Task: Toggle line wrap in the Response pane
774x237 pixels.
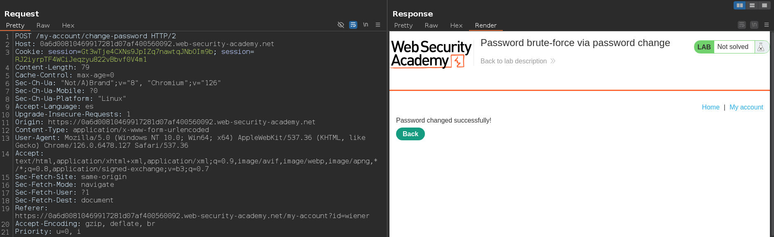Action: pos(741,25)
